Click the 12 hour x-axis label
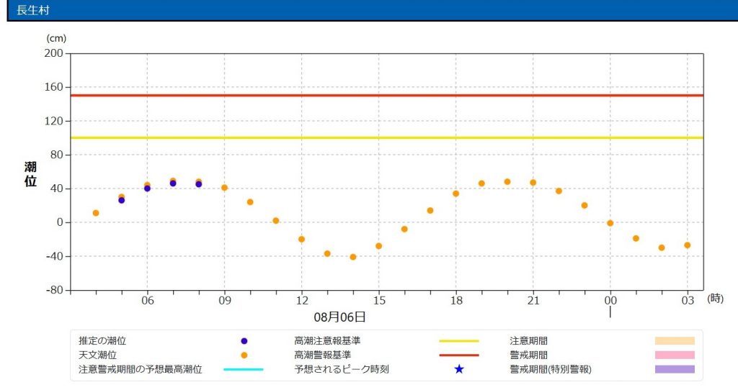 [302, 301]
